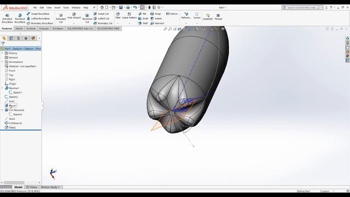This screenshot has height=197, width=350.
Task: Collapse the Annotations tree node
Action: (x=2, y=62)
